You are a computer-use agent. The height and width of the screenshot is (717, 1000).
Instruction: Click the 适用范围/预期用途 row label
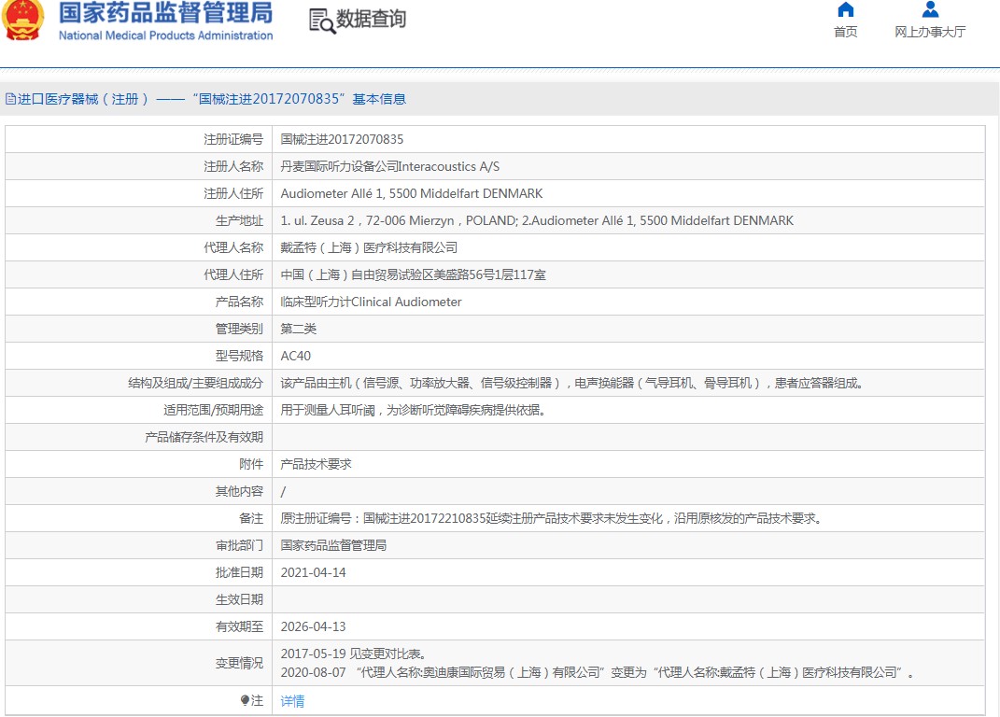(213, 410)
